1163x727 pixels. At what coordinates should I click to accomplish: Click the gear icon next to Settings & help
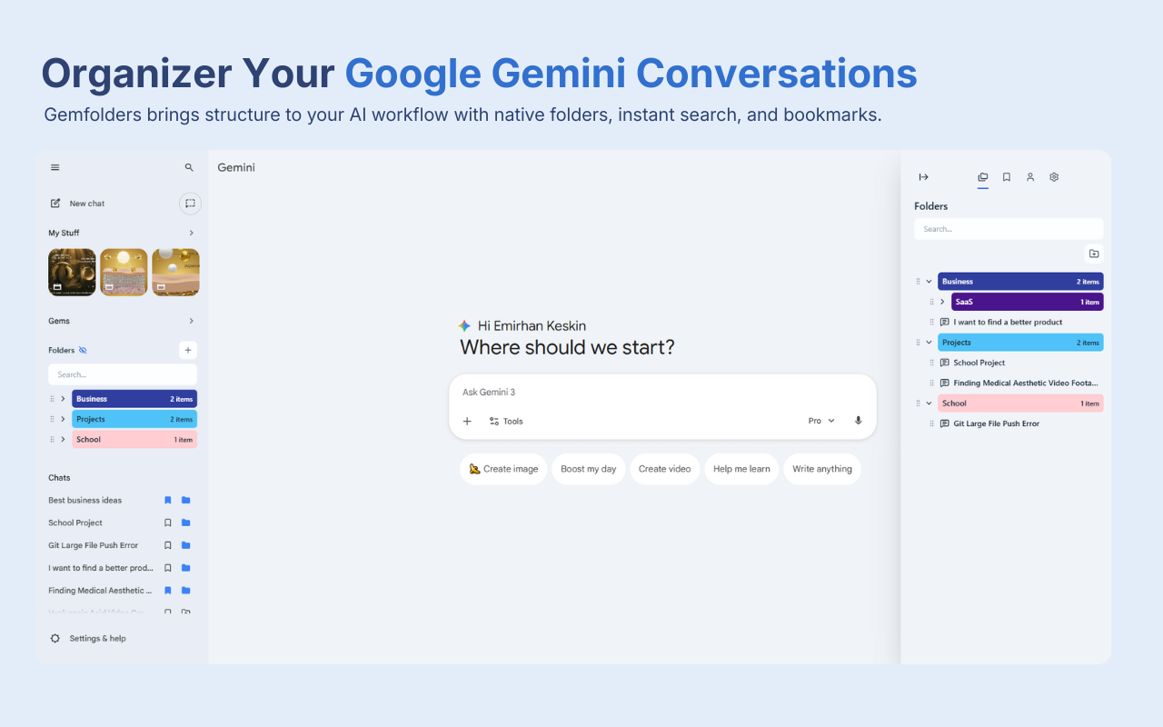click(x=55, y=638)
